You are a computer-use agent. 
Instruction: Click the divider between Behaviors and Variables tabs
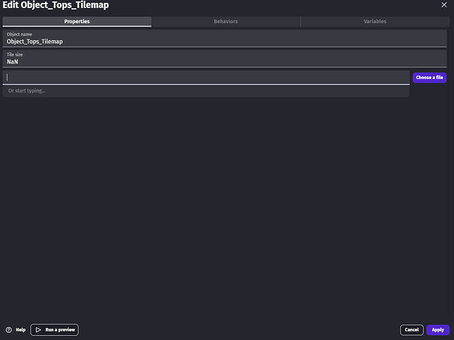[x=301, y=22]
